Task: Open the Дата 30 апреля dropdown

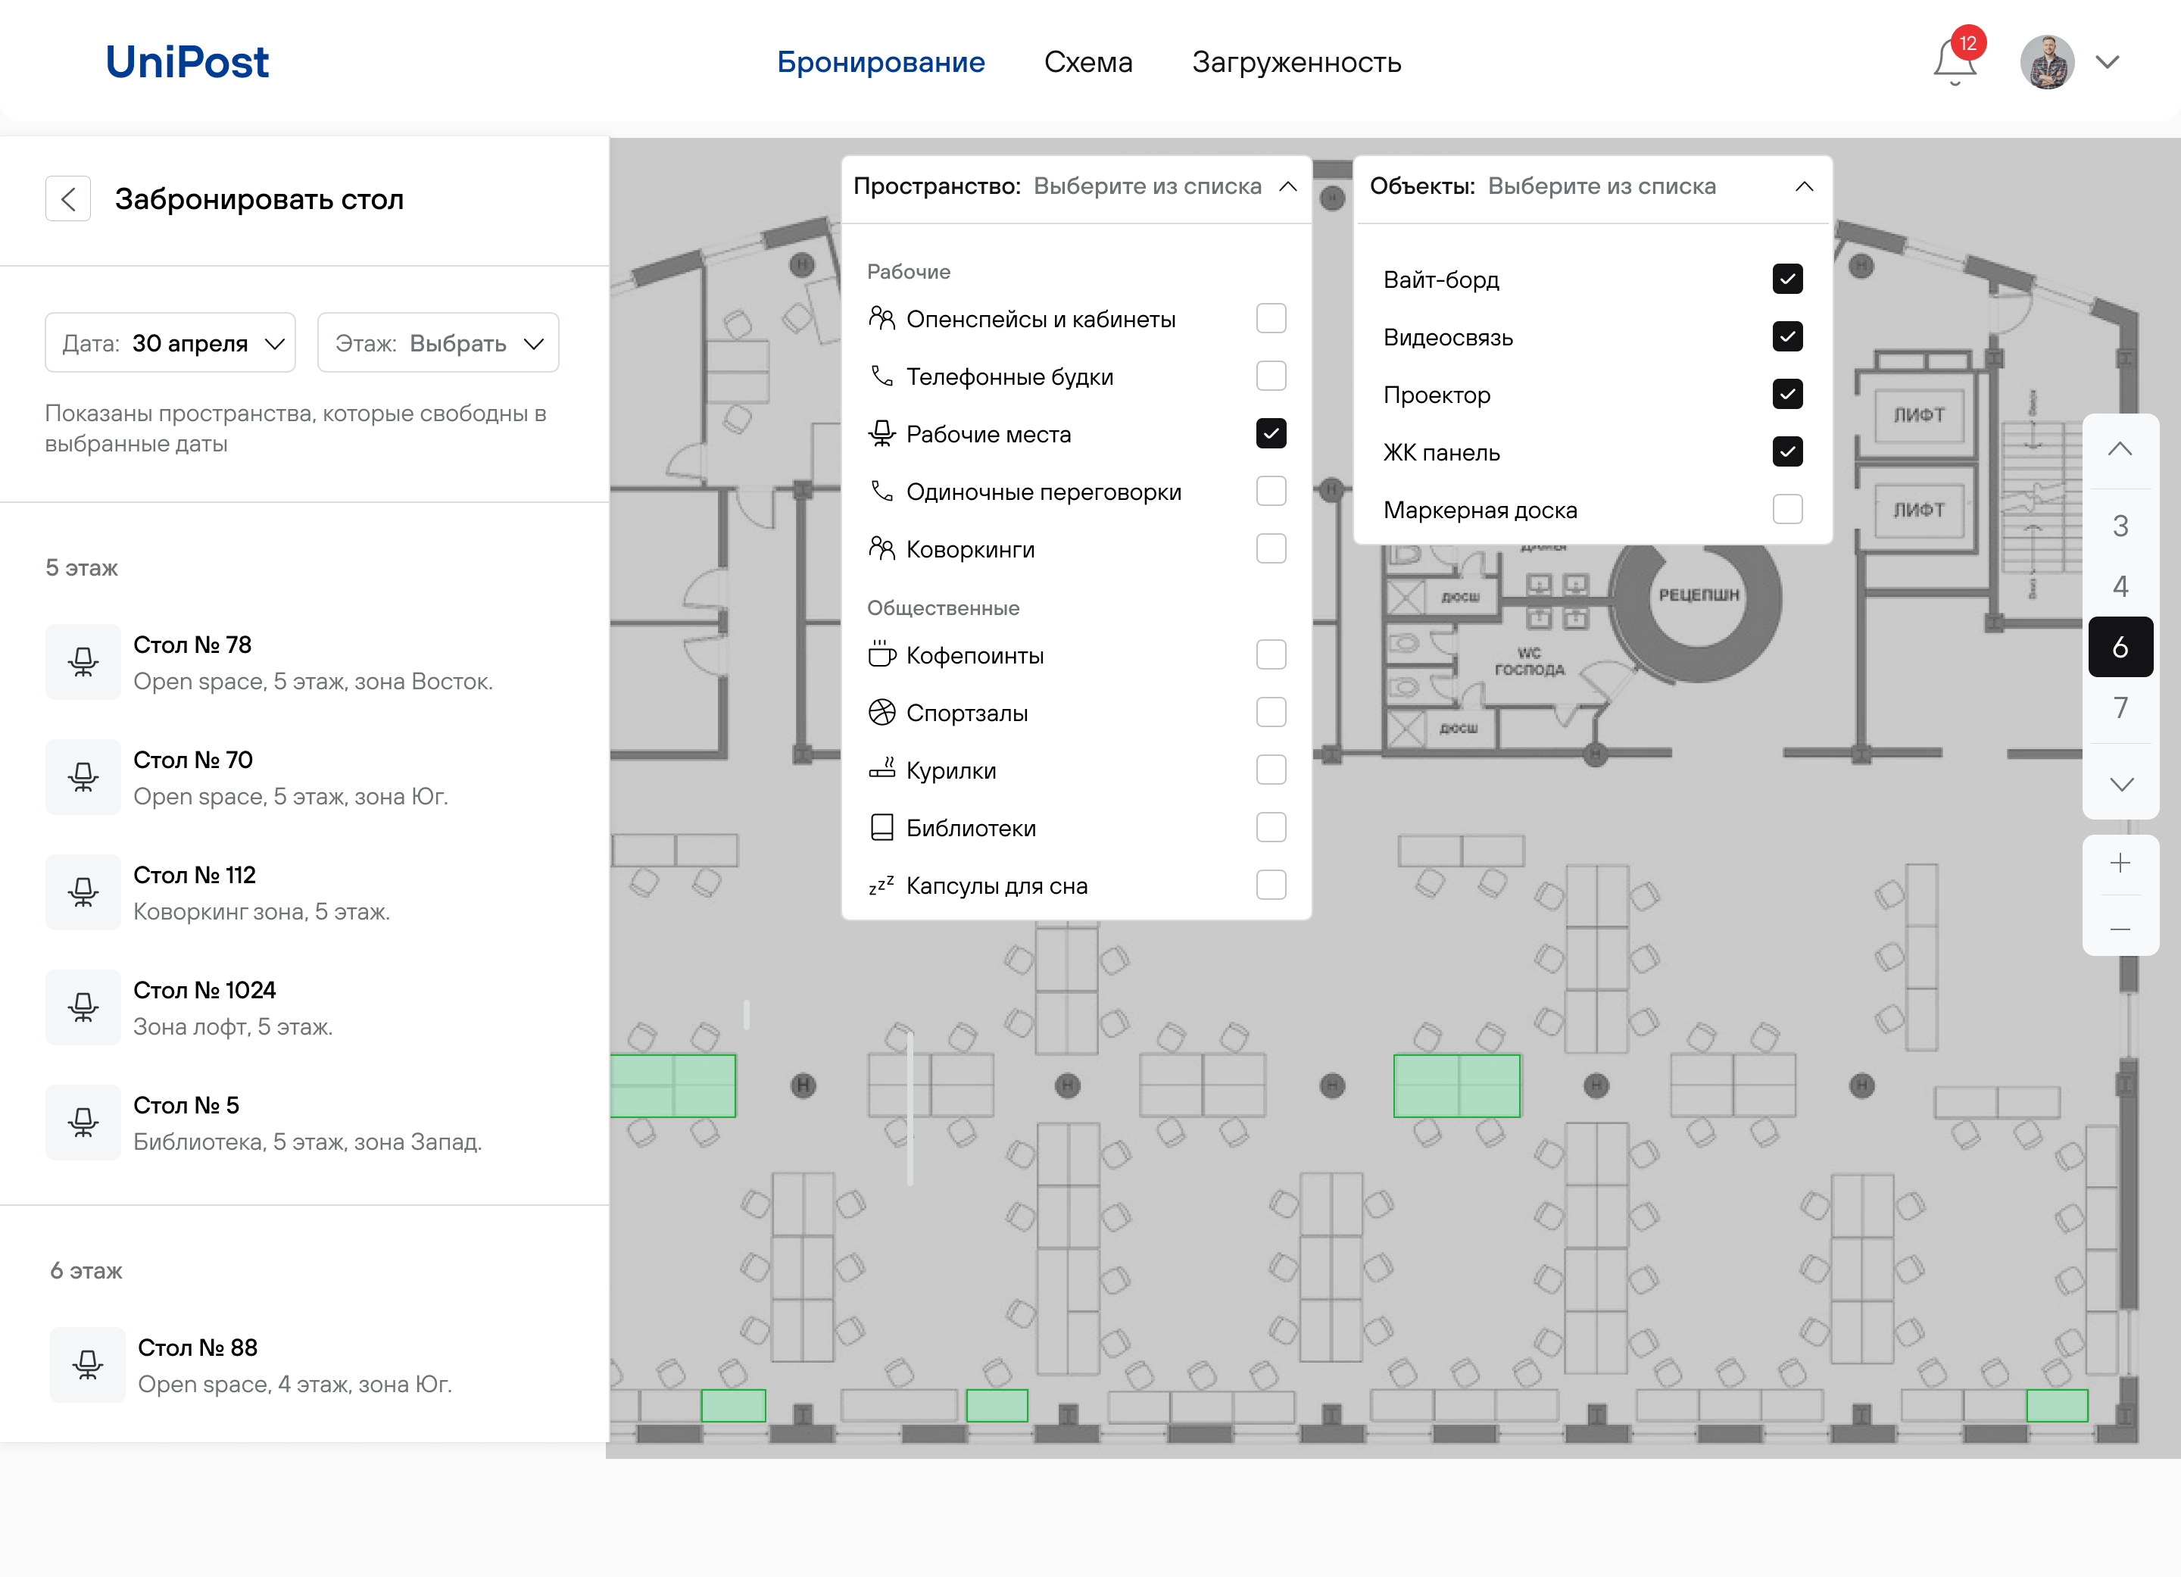Action: (170, 343)
